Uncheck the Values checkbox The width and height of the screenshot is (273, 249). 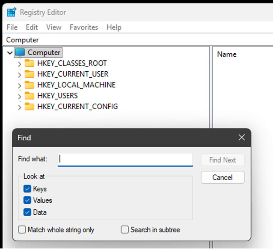[27, 200]
